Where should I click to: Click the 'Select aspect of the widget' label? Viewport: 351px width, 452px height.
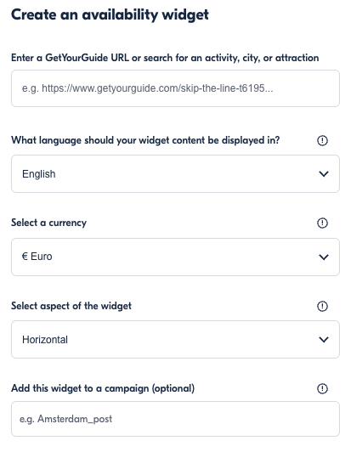71,306
